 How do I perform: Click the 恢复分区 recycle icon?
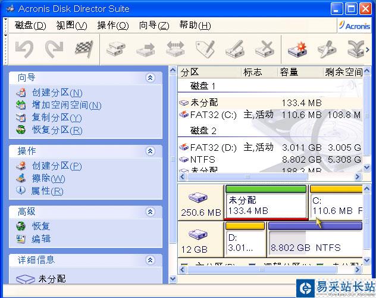(21, 130)
